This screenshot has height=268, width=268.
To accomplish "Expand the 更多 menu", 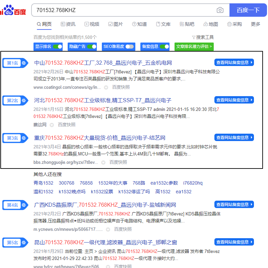I will pyautogui.click(x=255, y=24).
